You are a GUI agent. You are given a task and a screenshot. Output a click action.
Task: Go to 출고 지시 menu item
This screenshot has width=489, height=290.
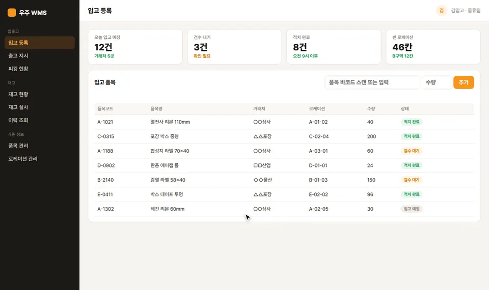click(40, 56)
